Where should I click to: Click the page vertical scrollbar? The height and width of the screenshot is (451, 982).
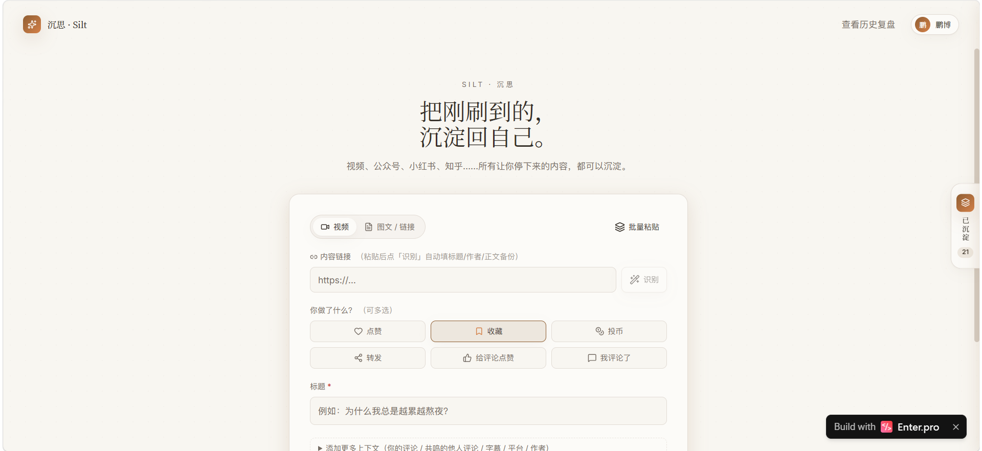point(977,195)
